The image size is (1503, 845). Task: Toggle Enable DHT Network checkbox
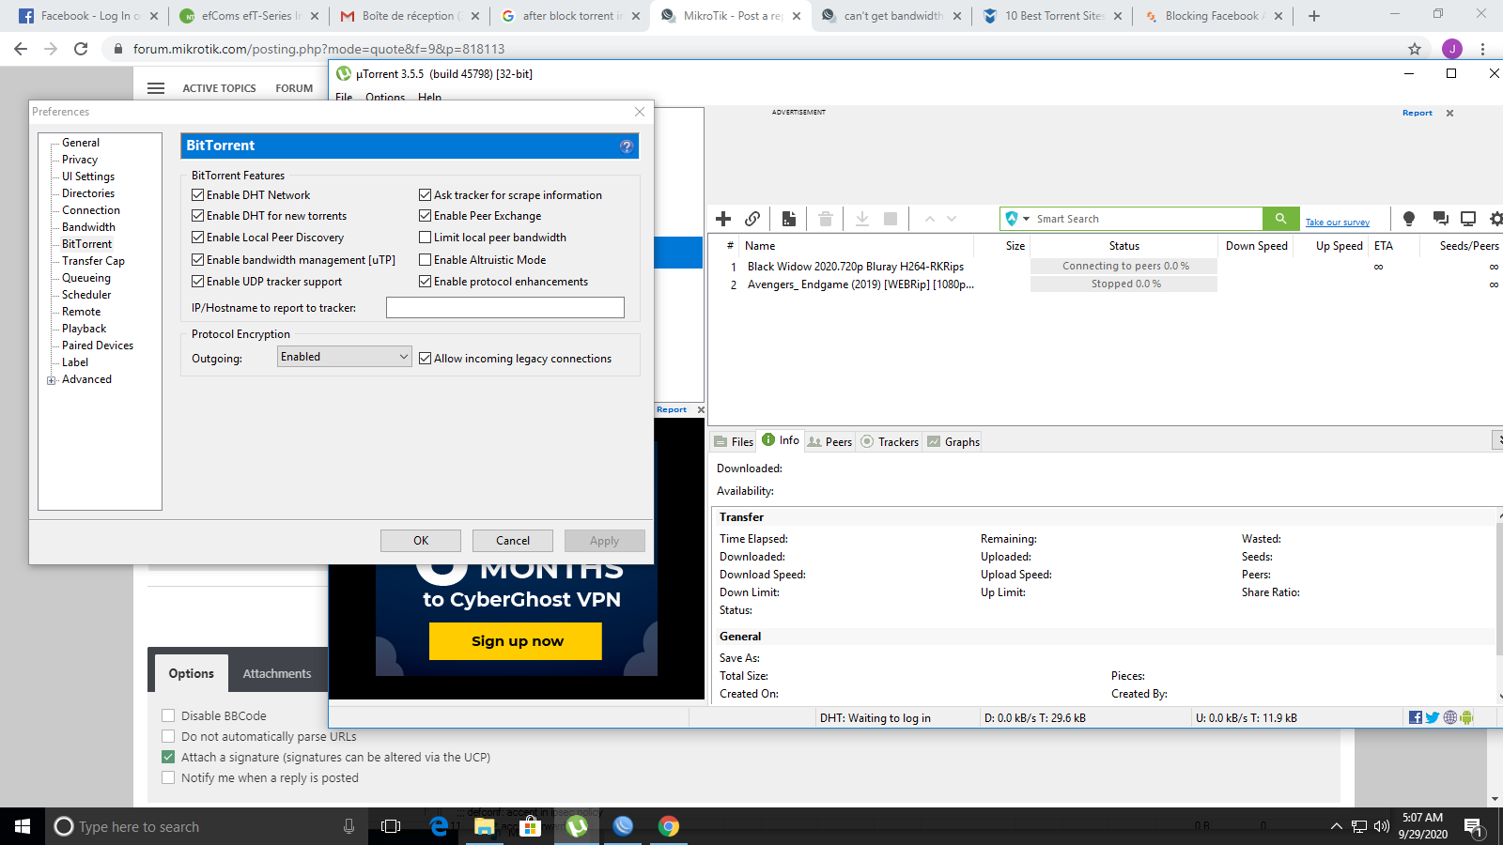pos(198,195)
